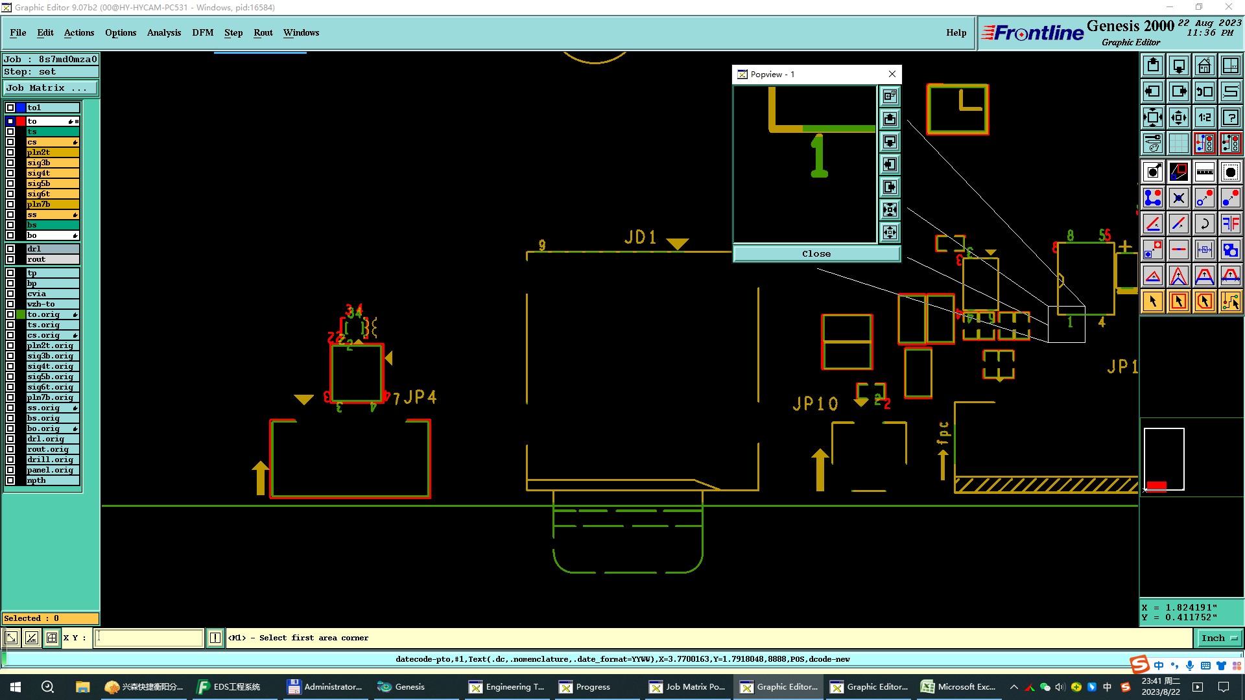Enable the drl layer checkbox
The image size is (1245, 700).
10,249
